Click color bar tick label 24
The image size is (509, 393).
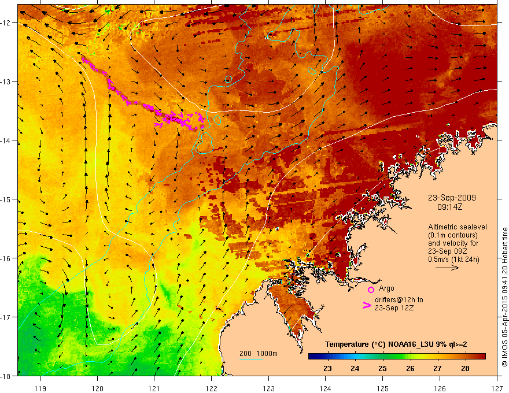click(355, 368)
